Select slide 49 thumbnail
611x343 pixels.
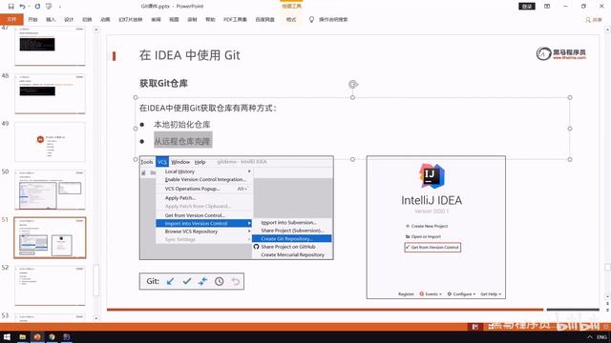tap(50, 142)
